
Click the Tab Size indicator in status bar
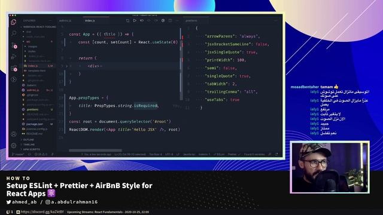156,154
